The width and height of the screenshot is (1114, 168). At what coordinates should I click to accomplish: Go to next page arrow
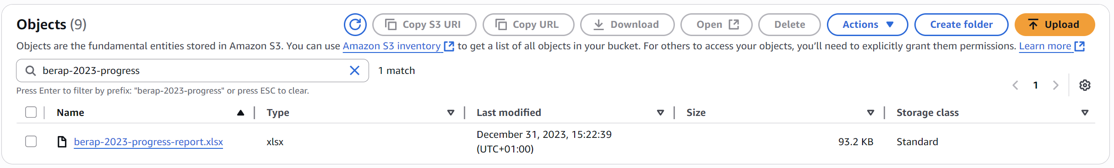coord(1056,85)
